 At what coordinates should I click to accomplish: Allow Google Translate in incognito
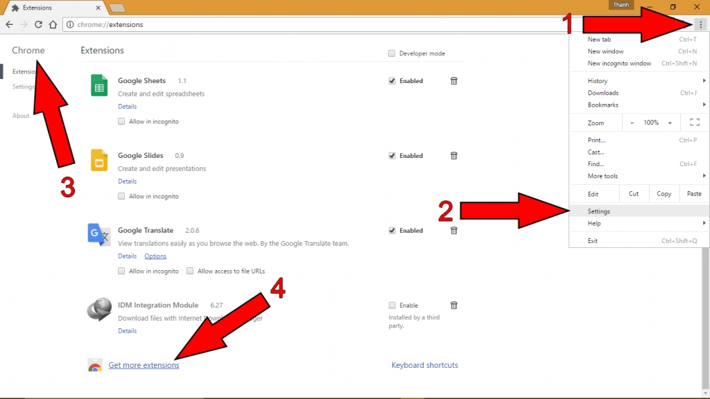[121, 271]
